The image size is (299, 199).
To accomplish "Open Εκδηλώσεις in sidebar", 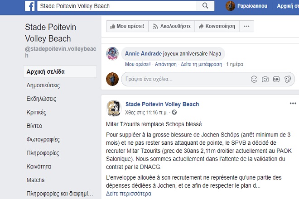I will click(41, 99).
